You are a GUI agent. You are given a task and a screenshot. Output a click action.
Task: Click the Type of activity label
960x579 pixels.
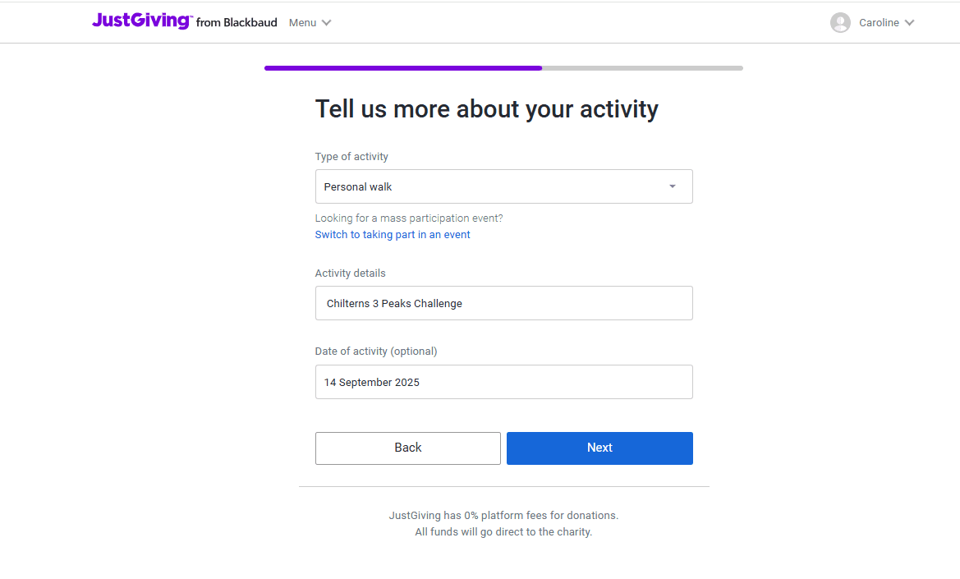(x=351, y=157)
